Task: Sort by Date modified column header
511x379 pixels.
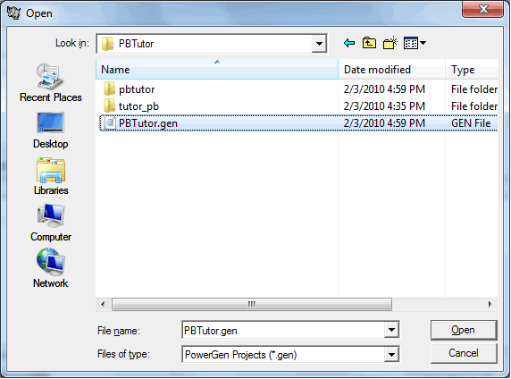Action: pyautogui.click(x=391, y=69)
